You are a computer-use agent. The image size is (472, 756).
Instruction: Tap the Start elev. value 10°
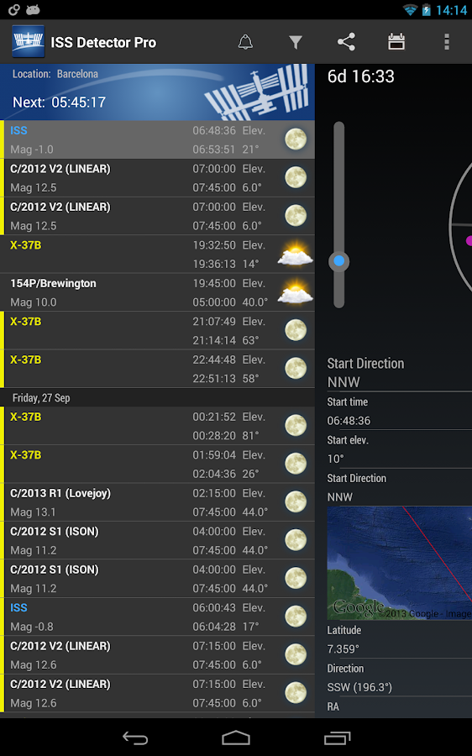(336, 459)
